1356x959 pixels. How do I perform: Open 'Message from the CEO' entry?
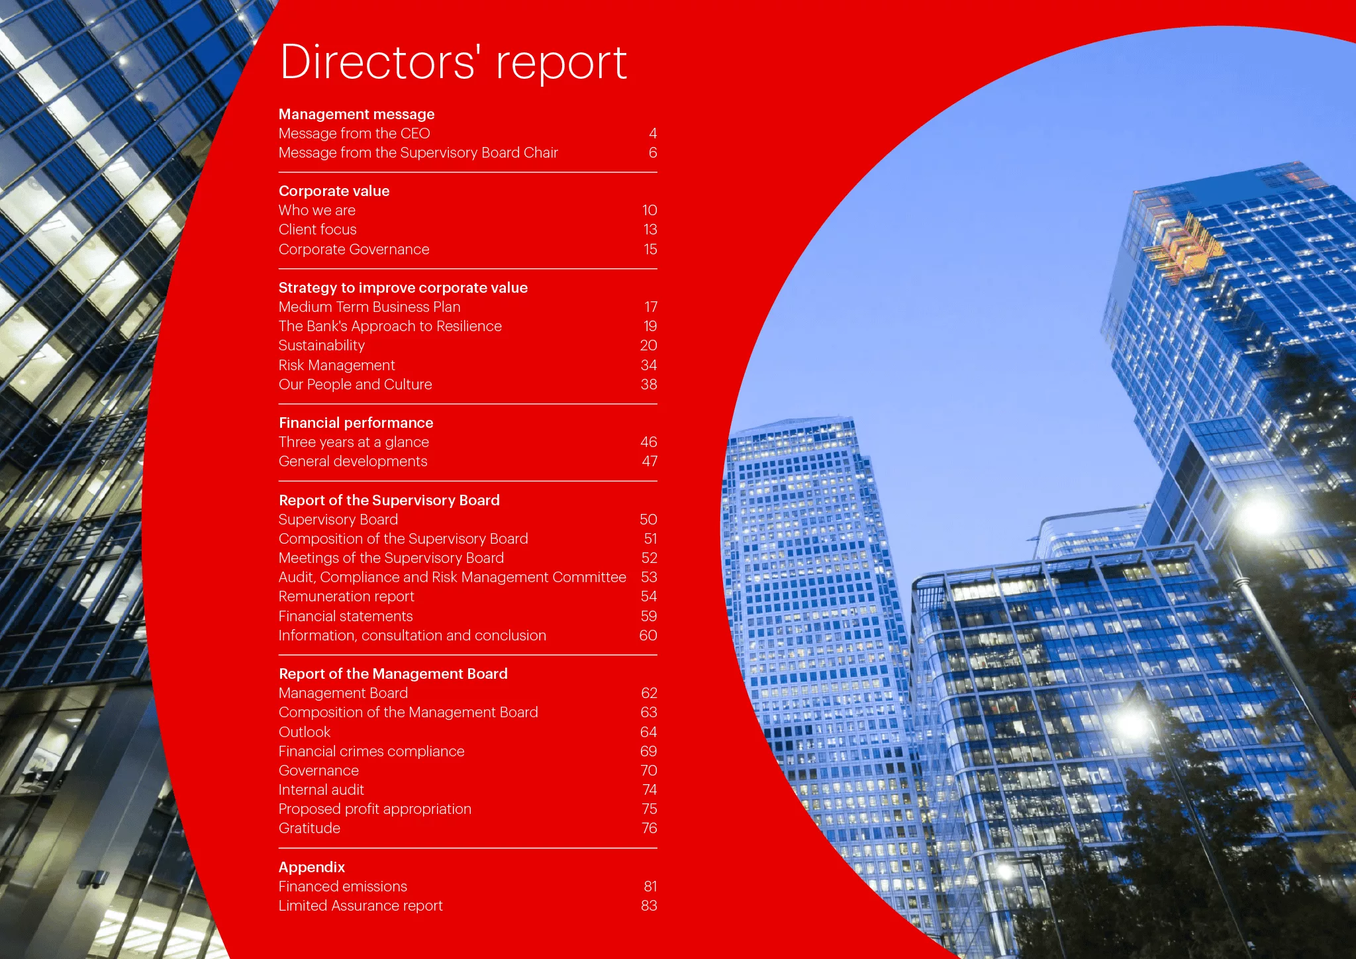click(x=467, y=134)
